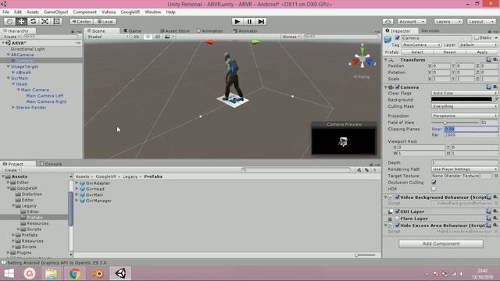This screenshot has width=500, height=281.
Task: Click the scene orientation gizmo
Action: tap(362, 59)
